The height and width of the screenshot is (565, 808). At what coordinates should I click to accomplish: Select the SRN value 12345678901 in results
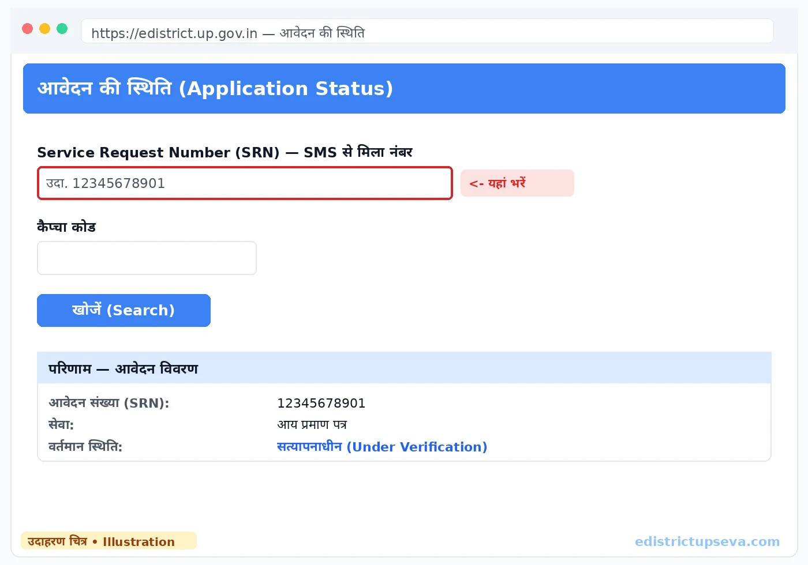pyautogui.click(x=321, y=403)
